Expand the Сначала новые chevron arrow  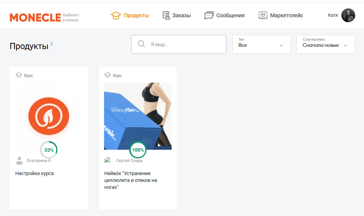point(345,45)
